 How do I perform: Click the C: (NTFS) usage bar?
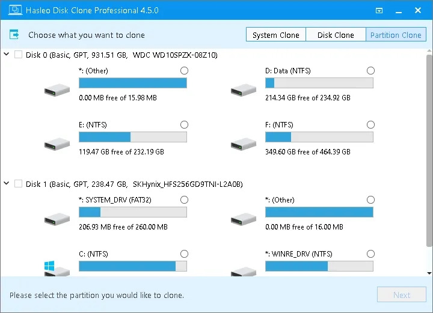pyautogui.click(x=133, y=266)
